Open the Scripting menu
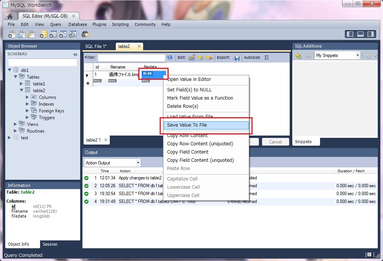This screenshot has height=261, width=383. click(x=120, y=24)
